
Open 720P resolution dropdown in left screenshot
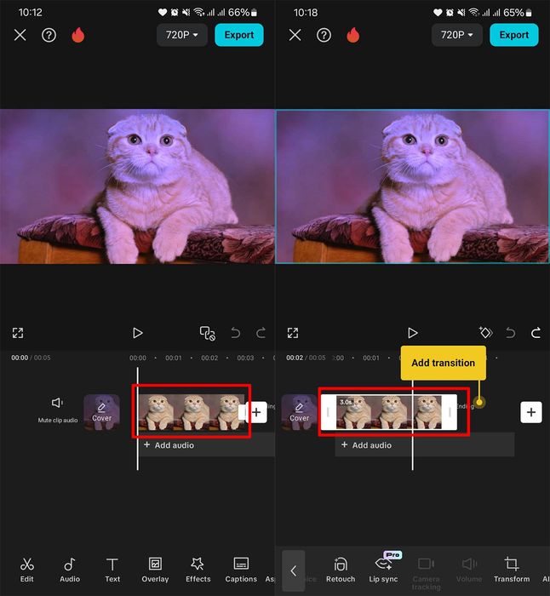click(182, 35)
